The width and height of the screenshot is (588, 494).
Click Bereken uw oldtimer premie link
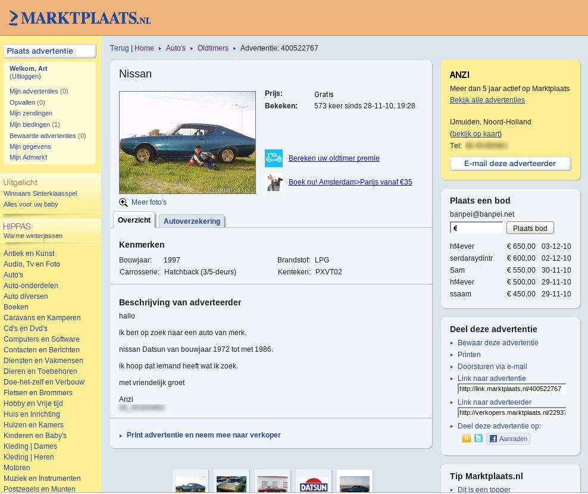334,158
